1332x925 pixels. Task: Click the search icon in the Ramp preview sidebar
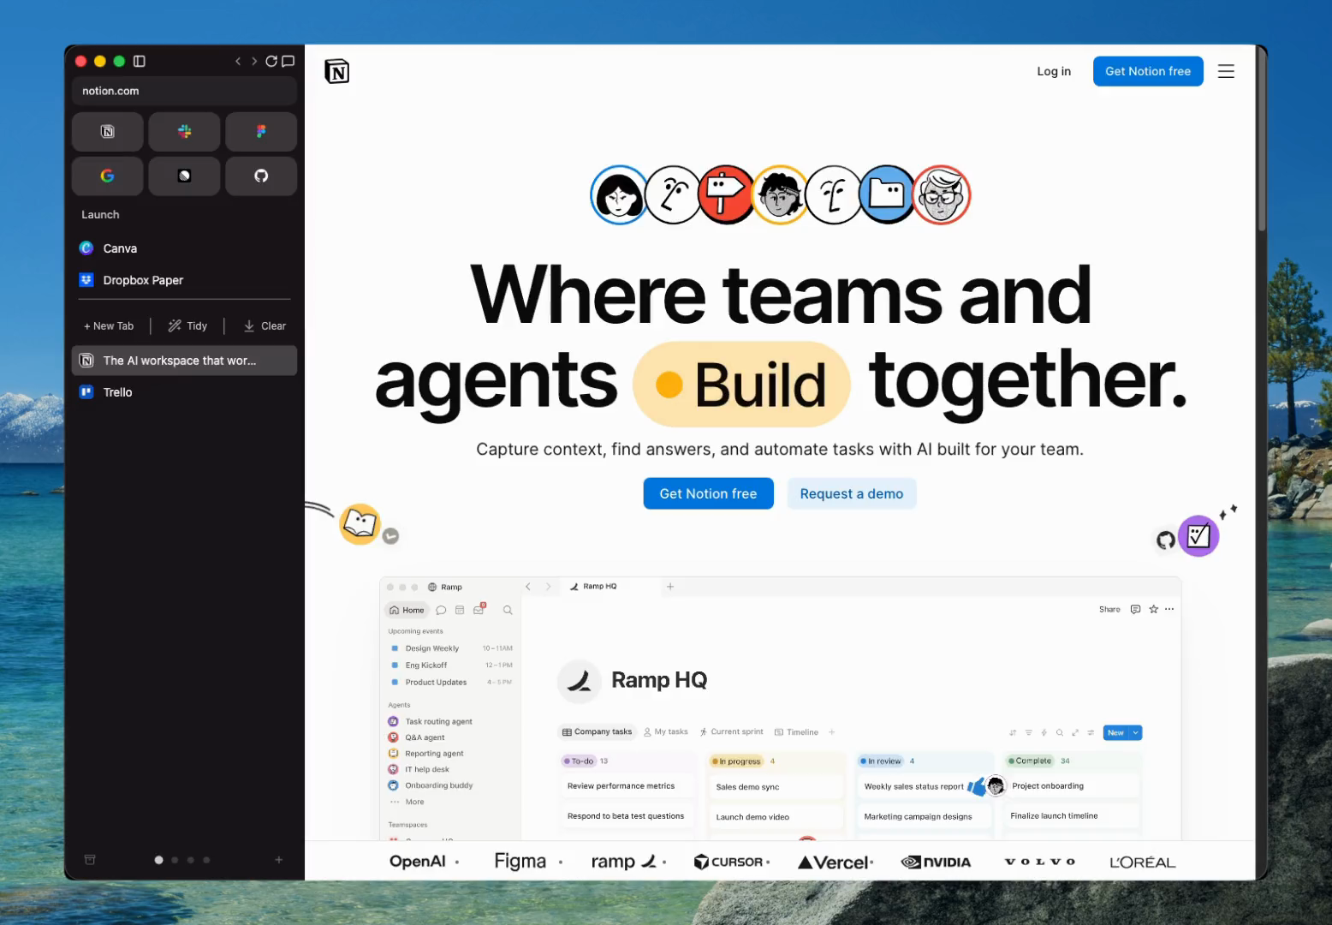click(508, 611)
